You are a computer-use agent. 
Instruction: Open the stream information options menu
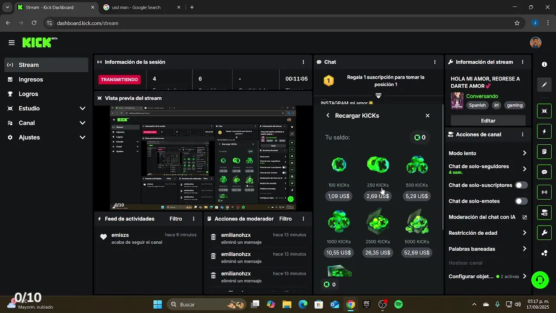pos(523,62)
